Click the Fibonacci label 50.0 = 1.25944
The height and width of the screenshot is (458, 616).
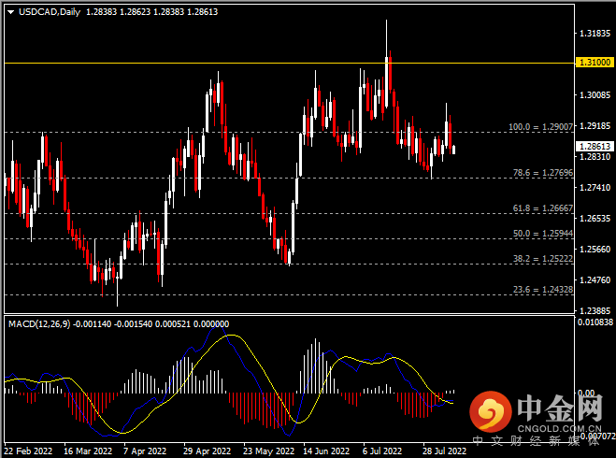pos(543,234)
